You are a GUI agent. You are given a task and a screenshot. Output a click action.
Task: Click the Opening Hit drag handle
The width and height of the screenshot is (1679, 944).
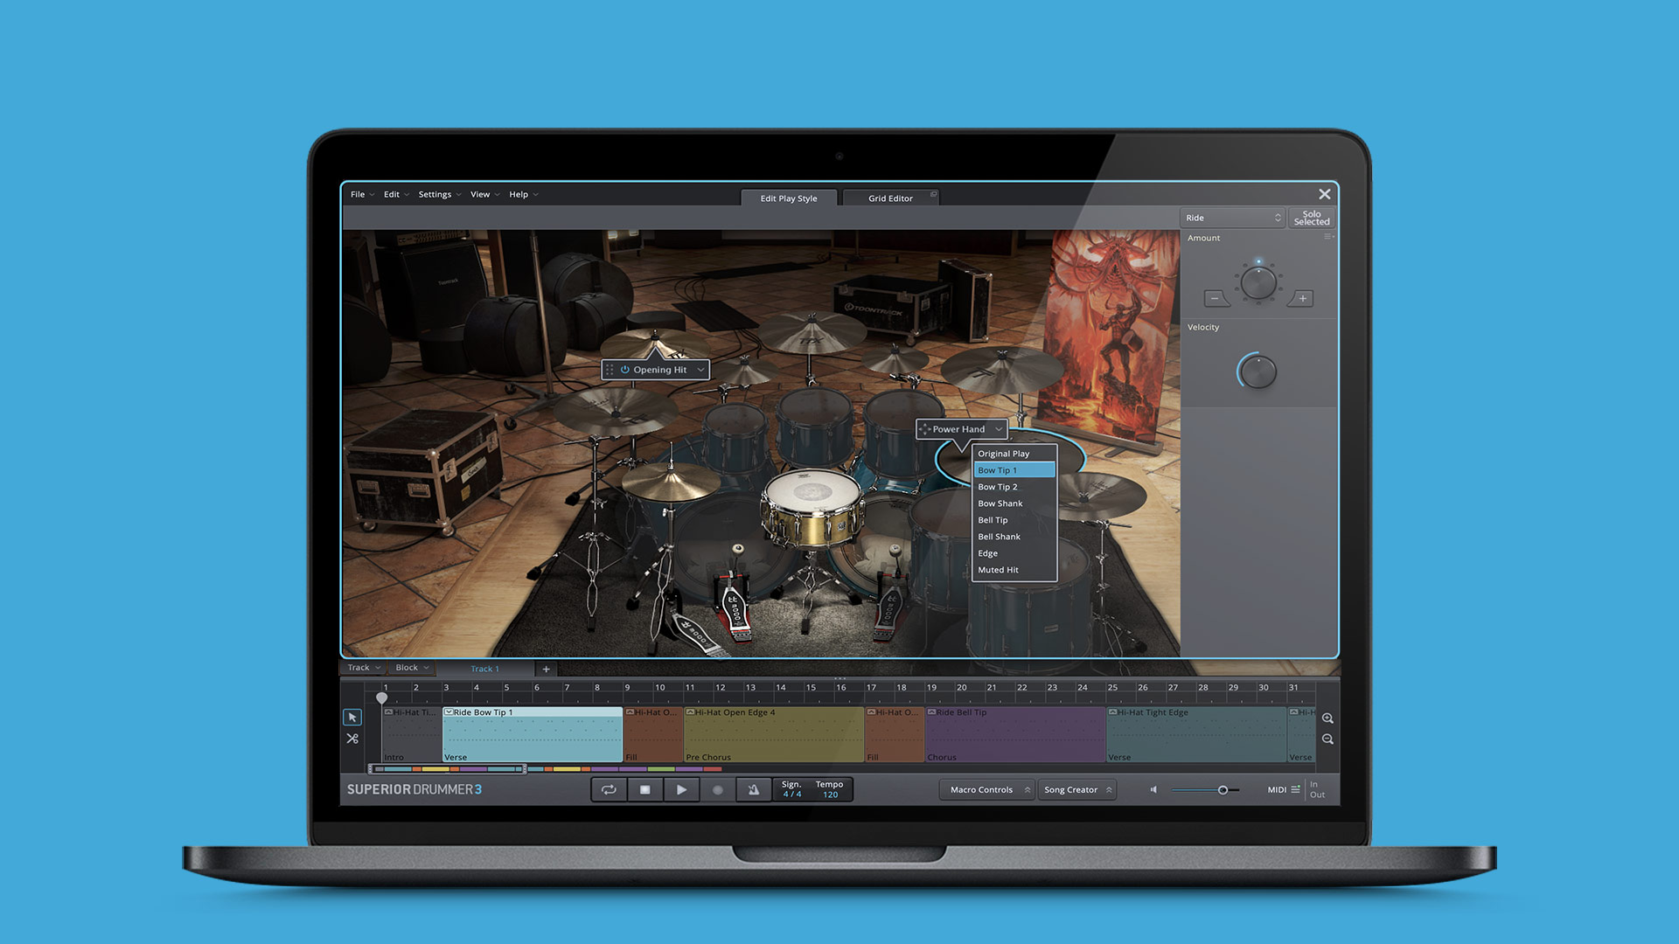coord(610,370)
